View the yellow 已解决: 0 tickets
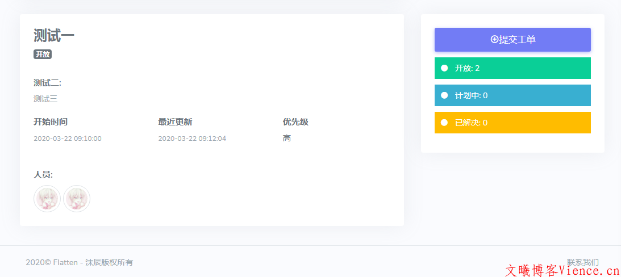621x277 pixels. [x=512, y=123]
